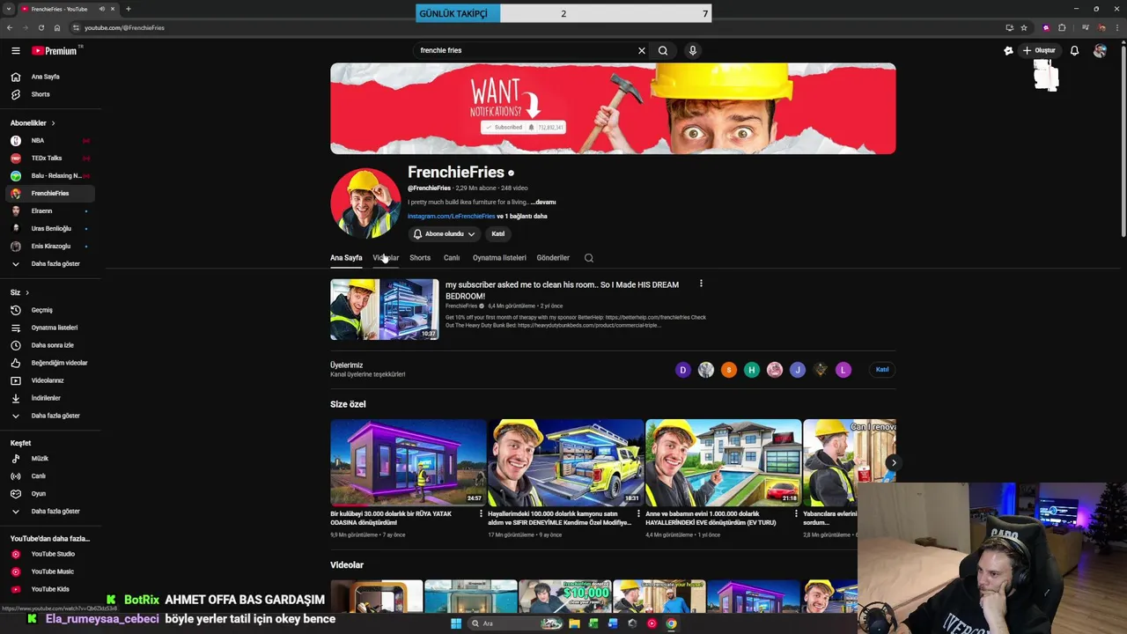Open the instagram.com/LeFrenchieFries link
The image size is (1127, 634).
(451, 217)
